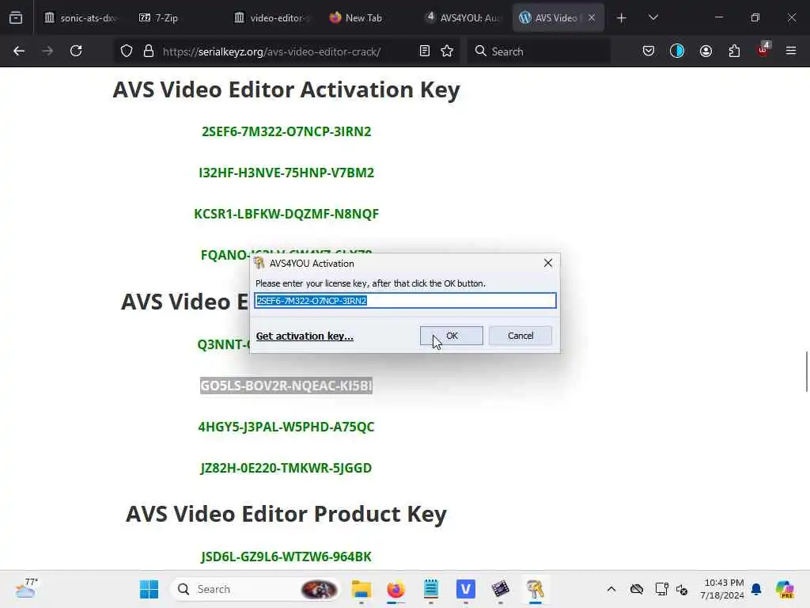
Task: Click the browser Search box
Action: [x=539, y=51]
